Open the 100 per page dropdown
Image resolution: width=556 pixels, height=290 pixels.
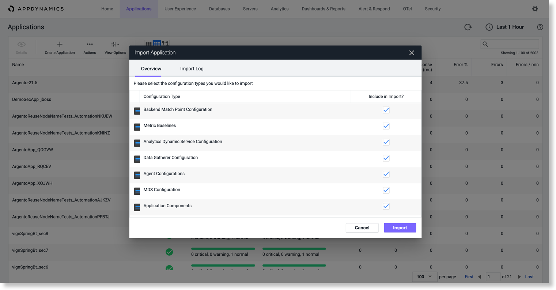point(424,277)
